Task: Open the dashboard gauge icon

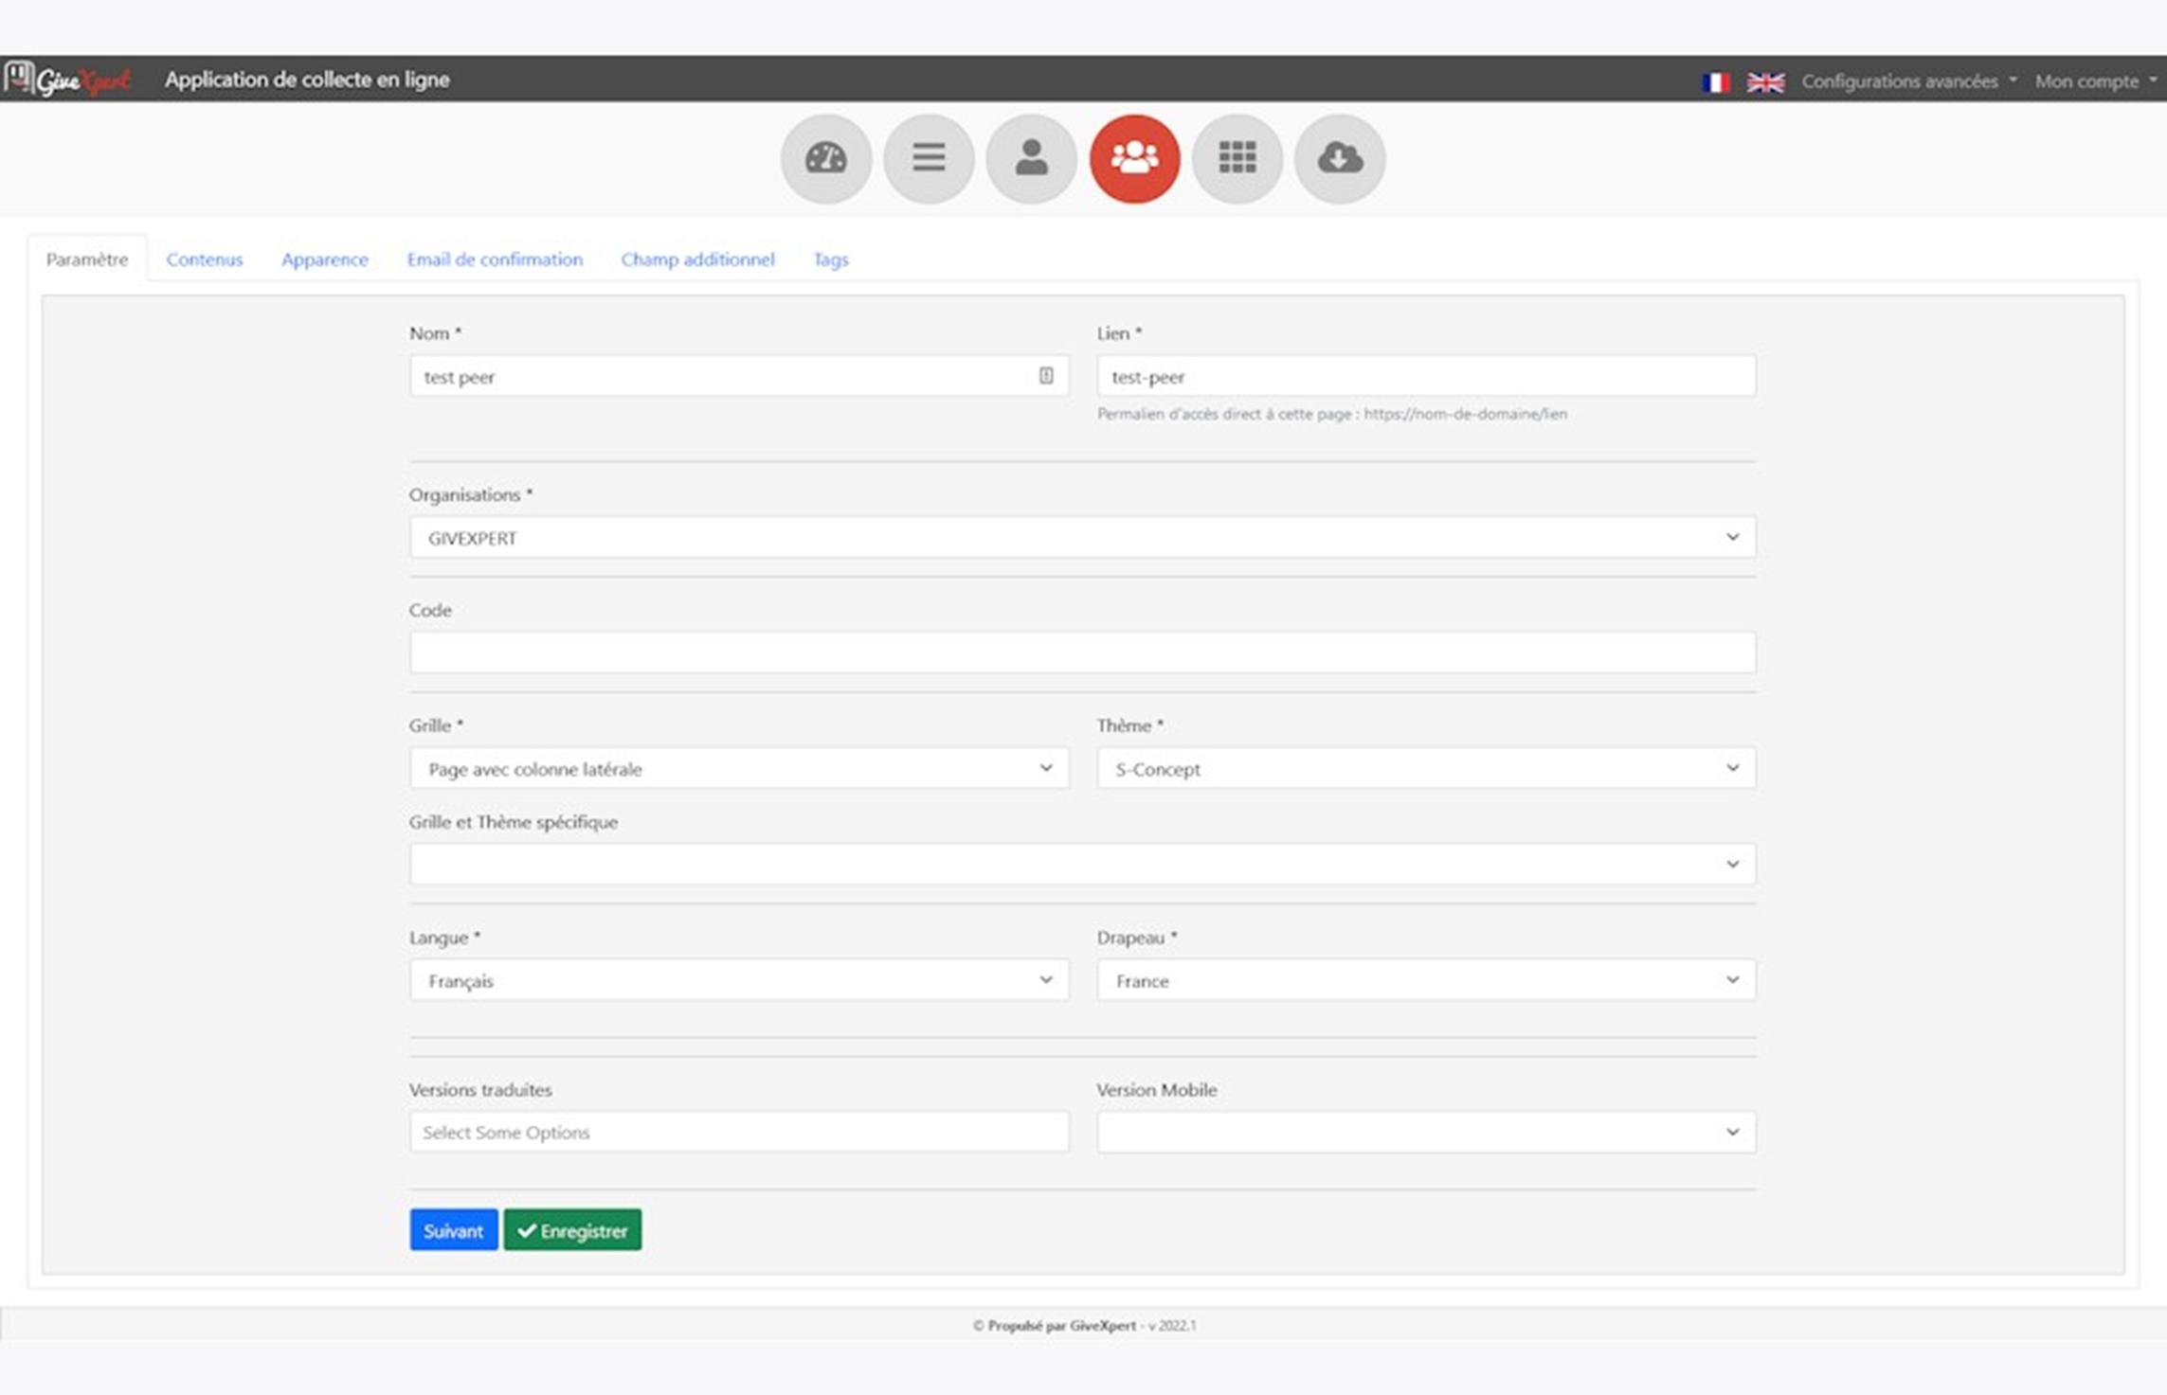Action: pos(825,158)
